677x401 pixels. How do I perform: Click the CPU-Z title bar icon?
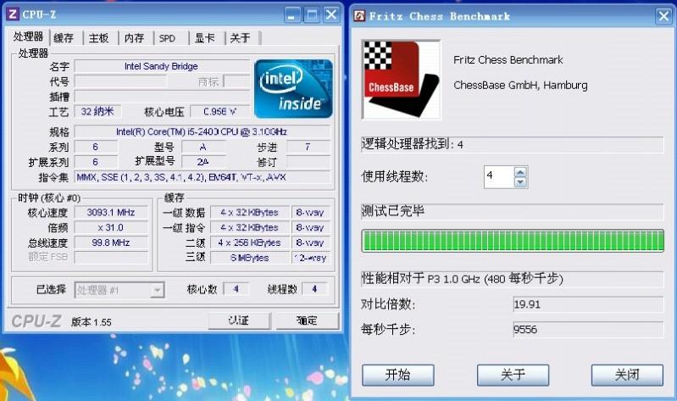13,14
